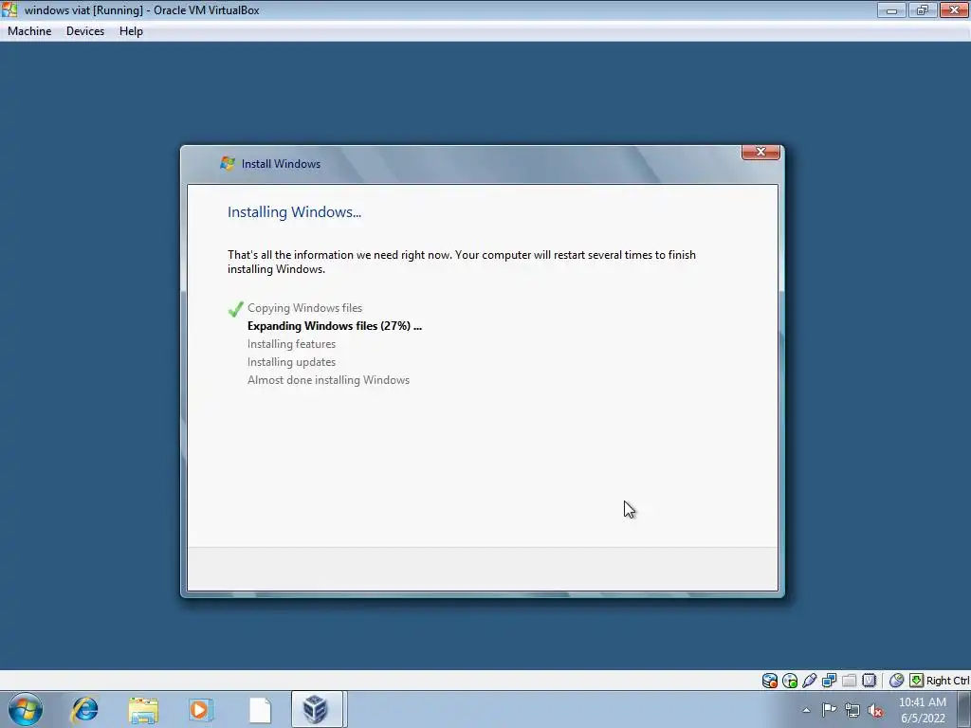
Task: Show hidden system tray icons
Action: 806,710
